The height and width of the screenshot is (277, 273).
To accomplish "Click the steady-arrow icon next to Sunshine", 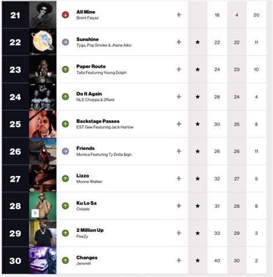I will click(x=65, y=42).
